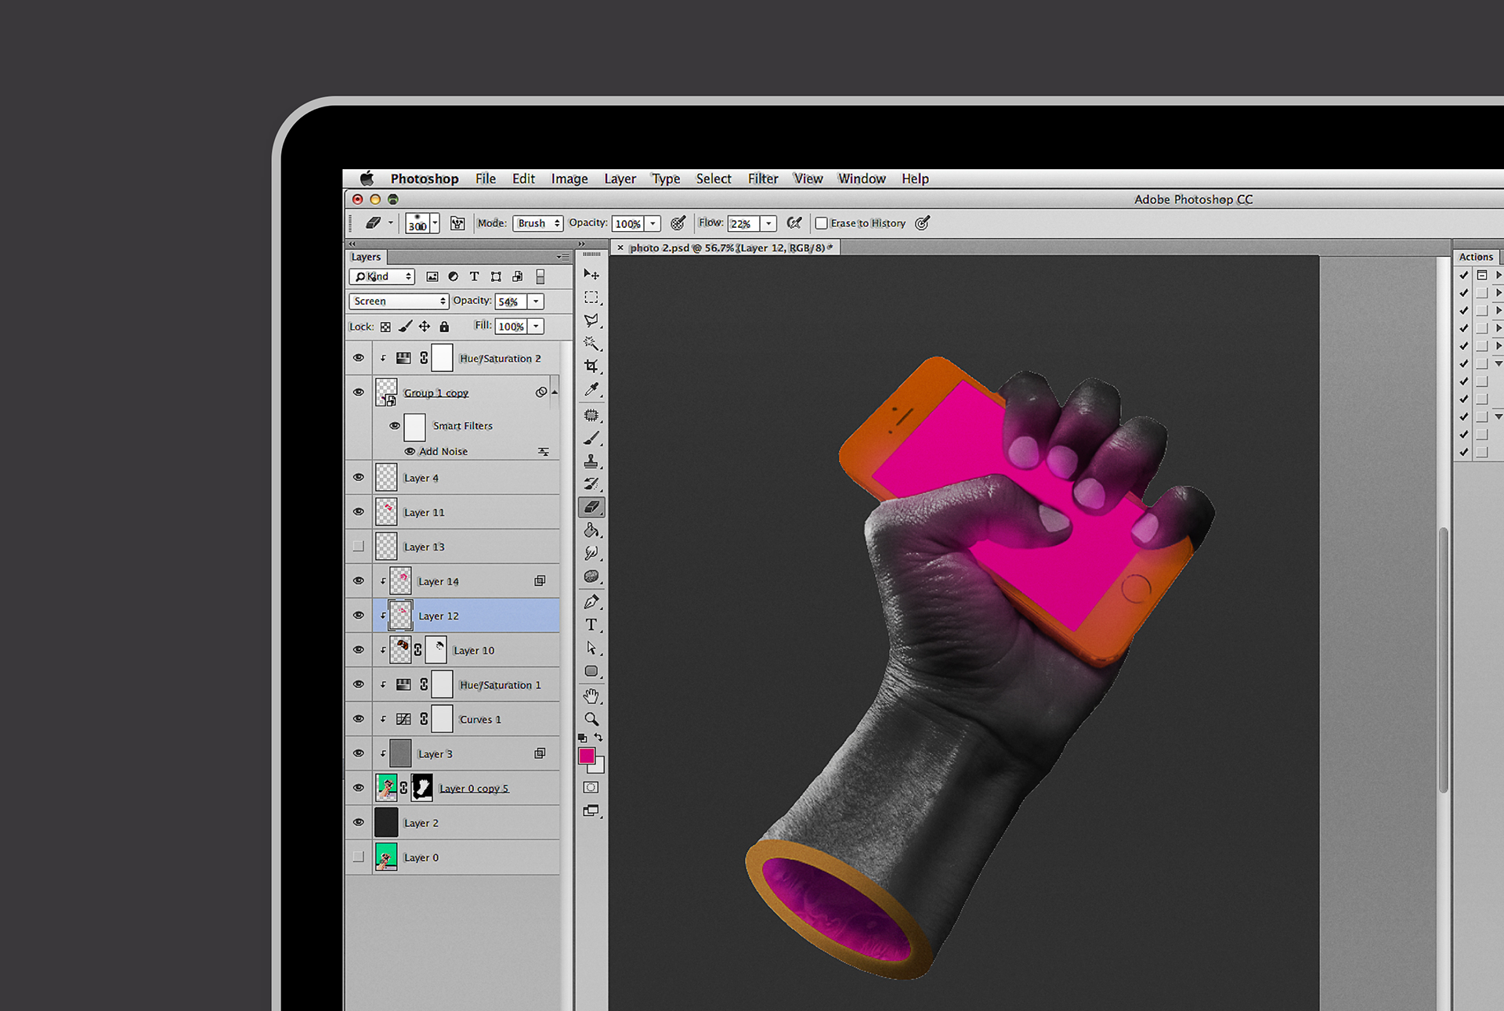Lock all layer attributes

click(x=444, y=327)
